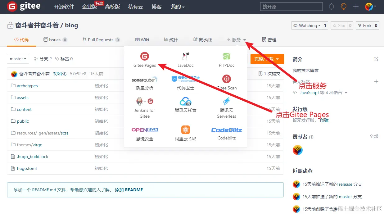Open 博客 menu item

click(156, 7)
